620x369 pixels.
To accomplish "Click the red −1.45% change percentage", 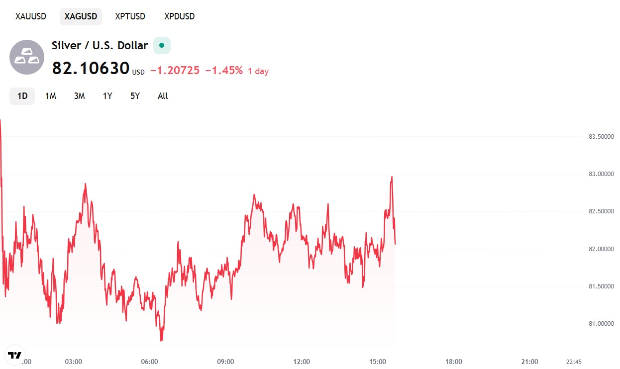I will pos(225,71).
